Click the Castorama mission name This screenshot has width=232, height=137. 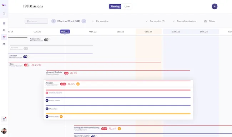[x=35, y=39]
